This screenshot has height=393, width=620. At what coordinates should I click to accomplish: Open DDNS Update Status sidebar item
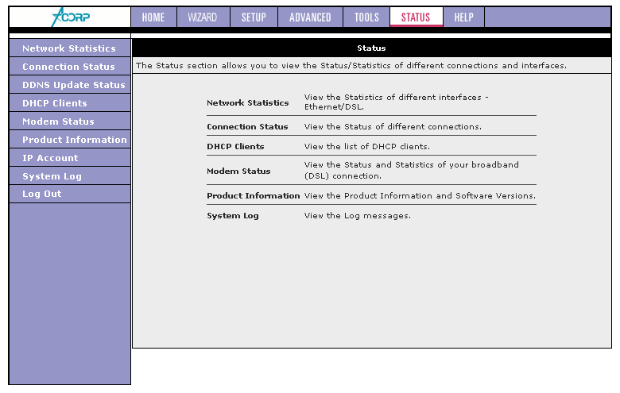pos(70,84)
